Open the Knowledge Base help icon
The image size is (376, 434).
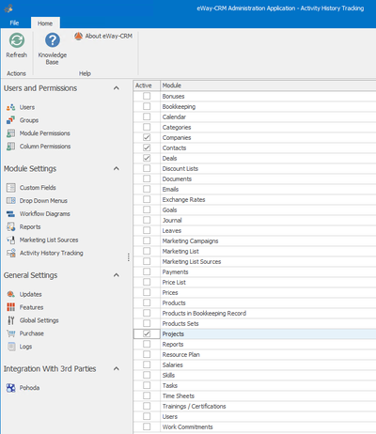[x=53, y=40]
